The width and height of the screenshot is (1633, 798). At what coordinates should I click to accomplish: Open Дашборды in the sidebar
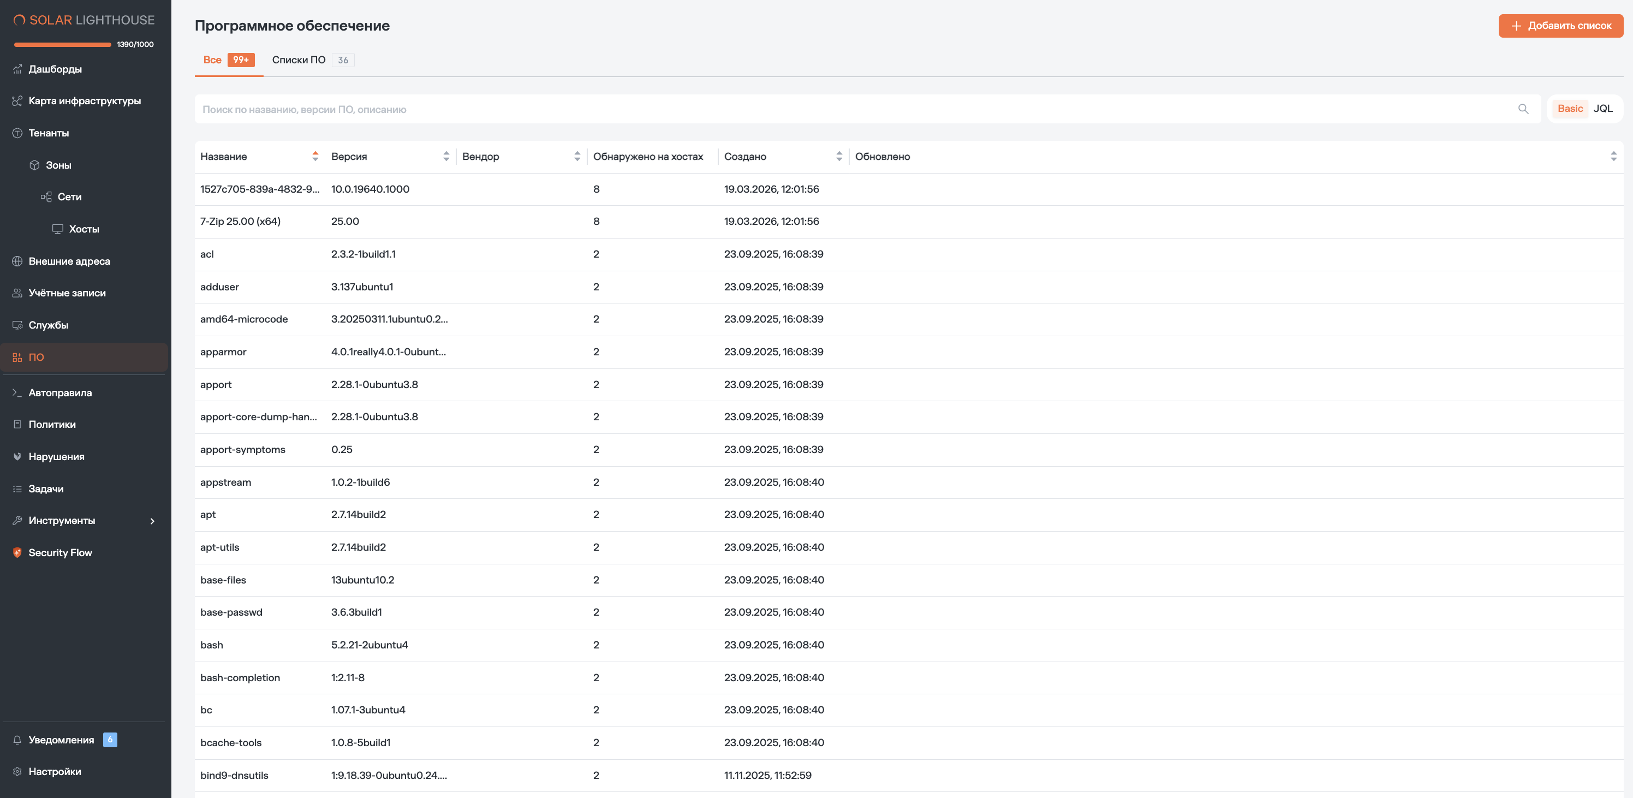(55, 69)
